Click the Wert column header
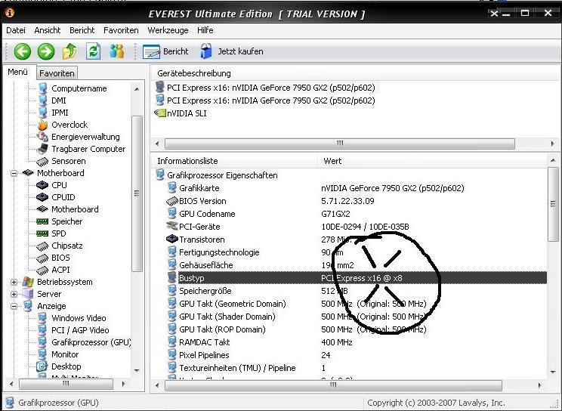Image resolution: width=562 pixels, height=411 pixels. click(433, 161)
